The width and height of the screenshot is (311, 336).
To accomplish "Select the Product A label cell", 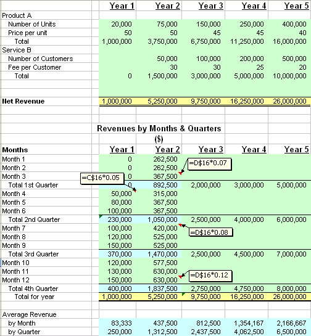I will tap(17, 15).
